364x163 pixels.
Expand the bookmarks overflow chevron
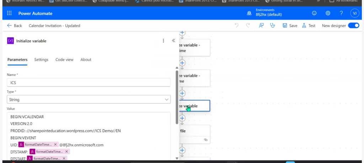click(x=318, y=1)
